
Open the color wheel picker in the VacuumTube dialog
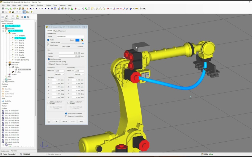coord(82,40)
